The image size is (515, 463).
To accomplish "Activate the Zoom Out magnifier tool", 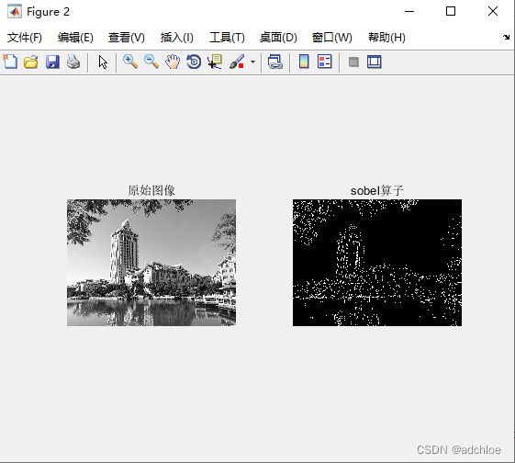I will pos(151,62).
